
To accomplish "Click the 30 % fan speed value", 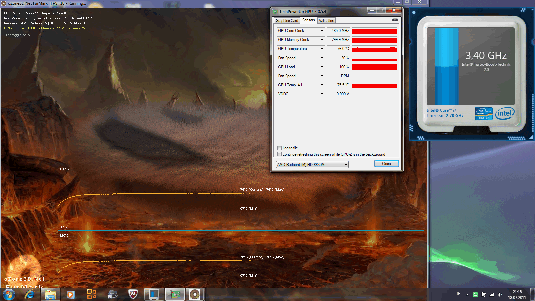I will [338, 58].
